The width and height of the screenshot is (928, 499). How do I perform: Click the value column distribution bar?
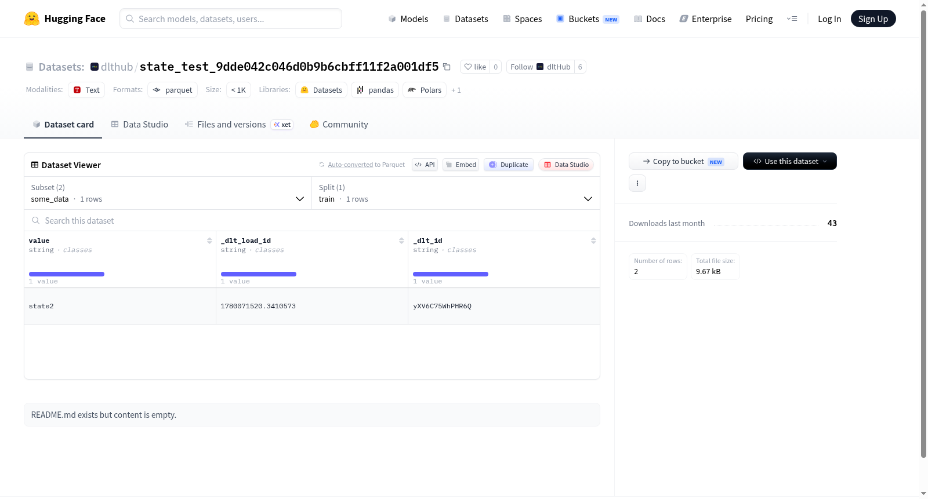click(x=67, y=274)
